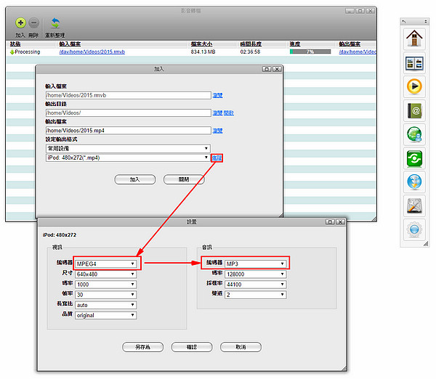
Task: Click the 檔案大小 column header
Action: point(201,44)
